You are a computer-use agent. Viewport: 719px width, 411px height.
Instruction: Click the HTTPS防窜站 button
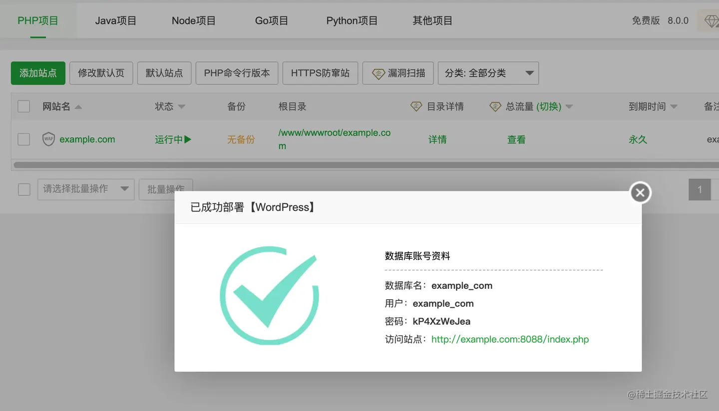pos(320,73)
